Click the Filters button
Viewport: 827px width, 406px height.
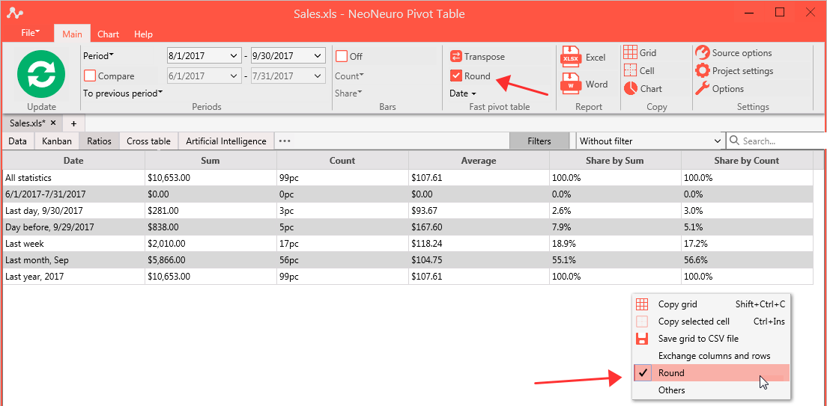click(539, 141)
